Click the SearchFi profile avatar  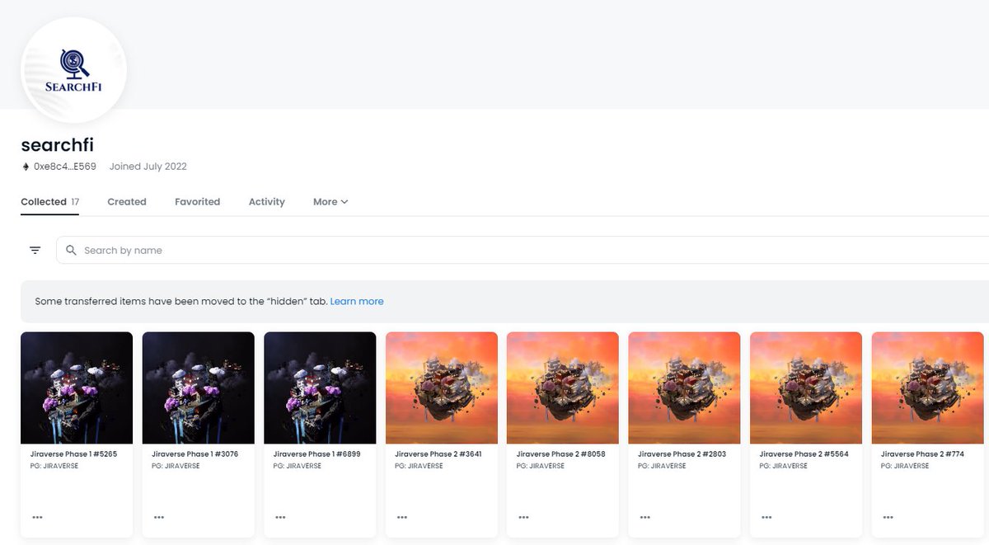[x=73, y=71]
